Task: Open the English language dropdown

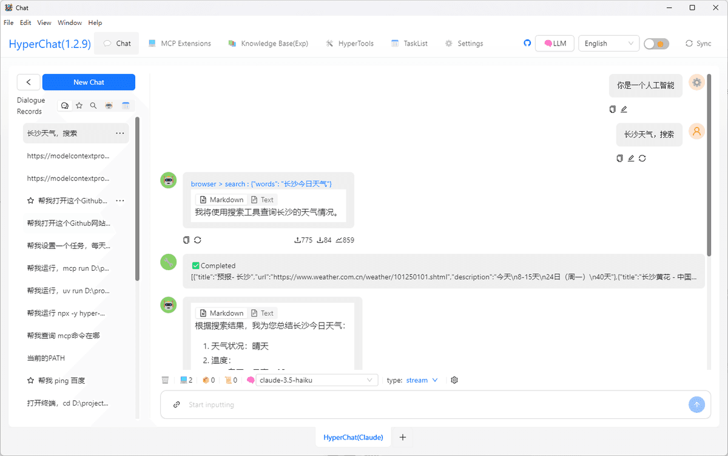Action: pyautogui.click(x=609, y=43)
